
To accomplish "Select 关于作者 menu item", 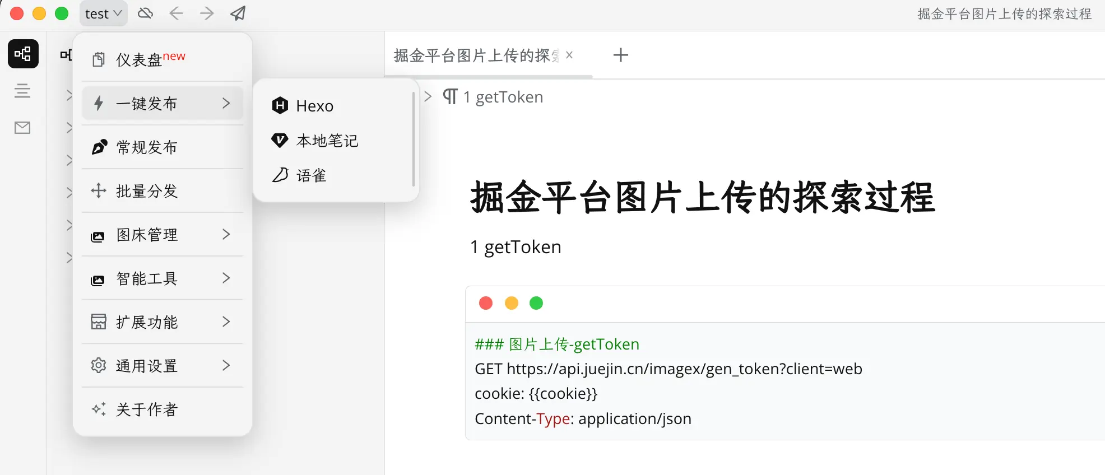I will 162,409.
